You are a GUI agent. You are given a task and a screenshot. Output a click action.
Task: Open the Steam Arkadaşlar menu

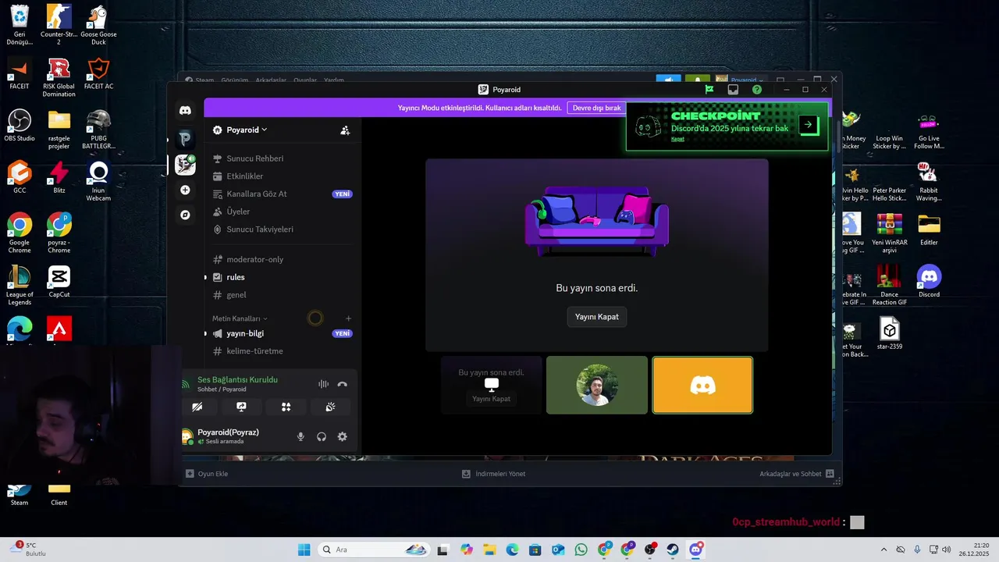point(271,80)
